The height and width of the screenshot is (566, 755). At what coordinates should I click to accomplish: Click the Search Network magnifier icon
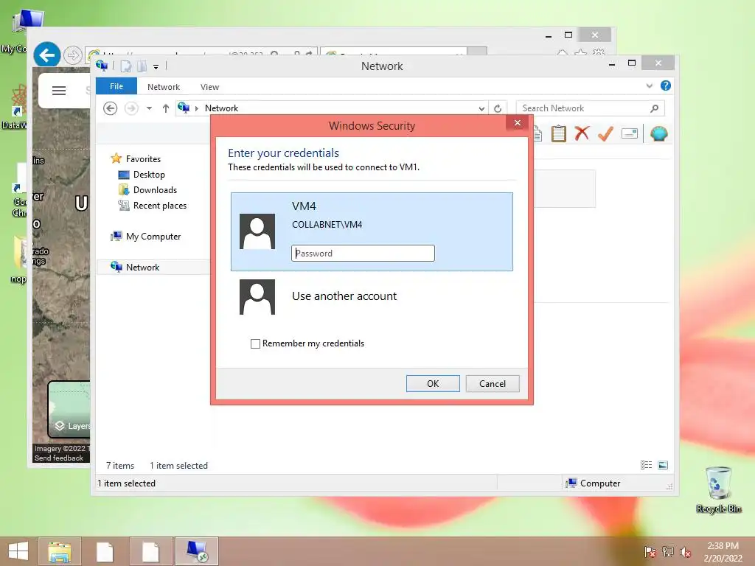654,108
